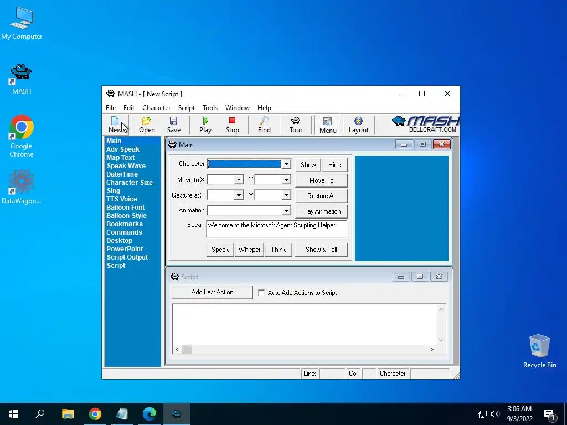The height and width of the screenshot is (425, 567).
Task: Open the File menu
Action: coord(111,108)
